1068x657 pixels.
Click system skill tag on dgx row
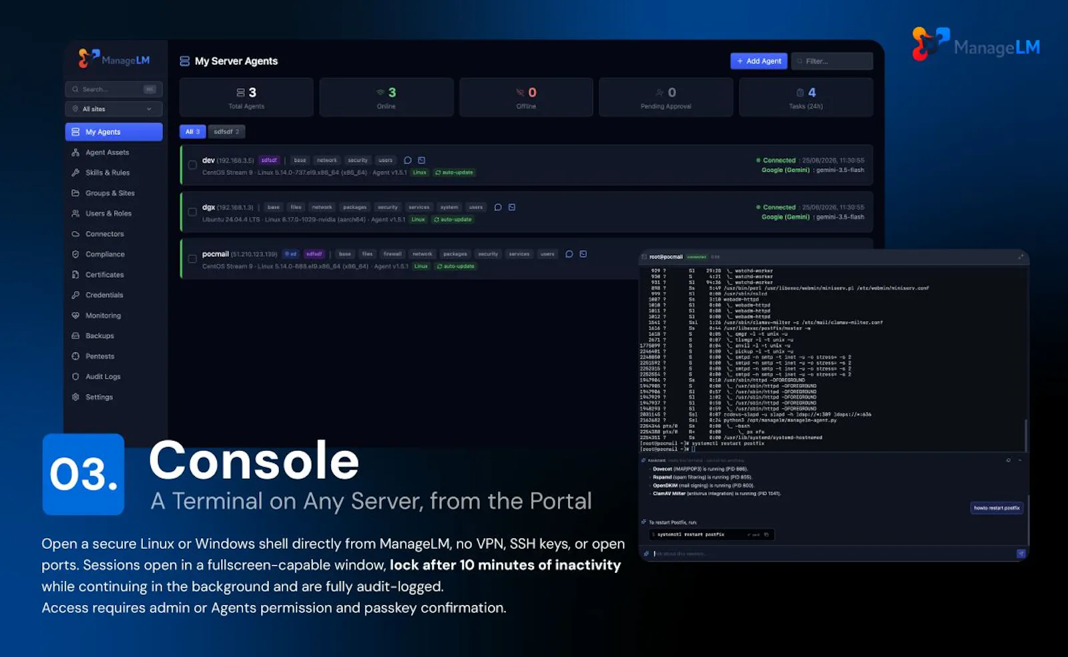point(449,207)
